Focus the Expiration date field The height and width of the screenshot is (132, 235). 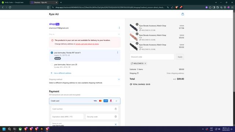click(x=67, y=117)
